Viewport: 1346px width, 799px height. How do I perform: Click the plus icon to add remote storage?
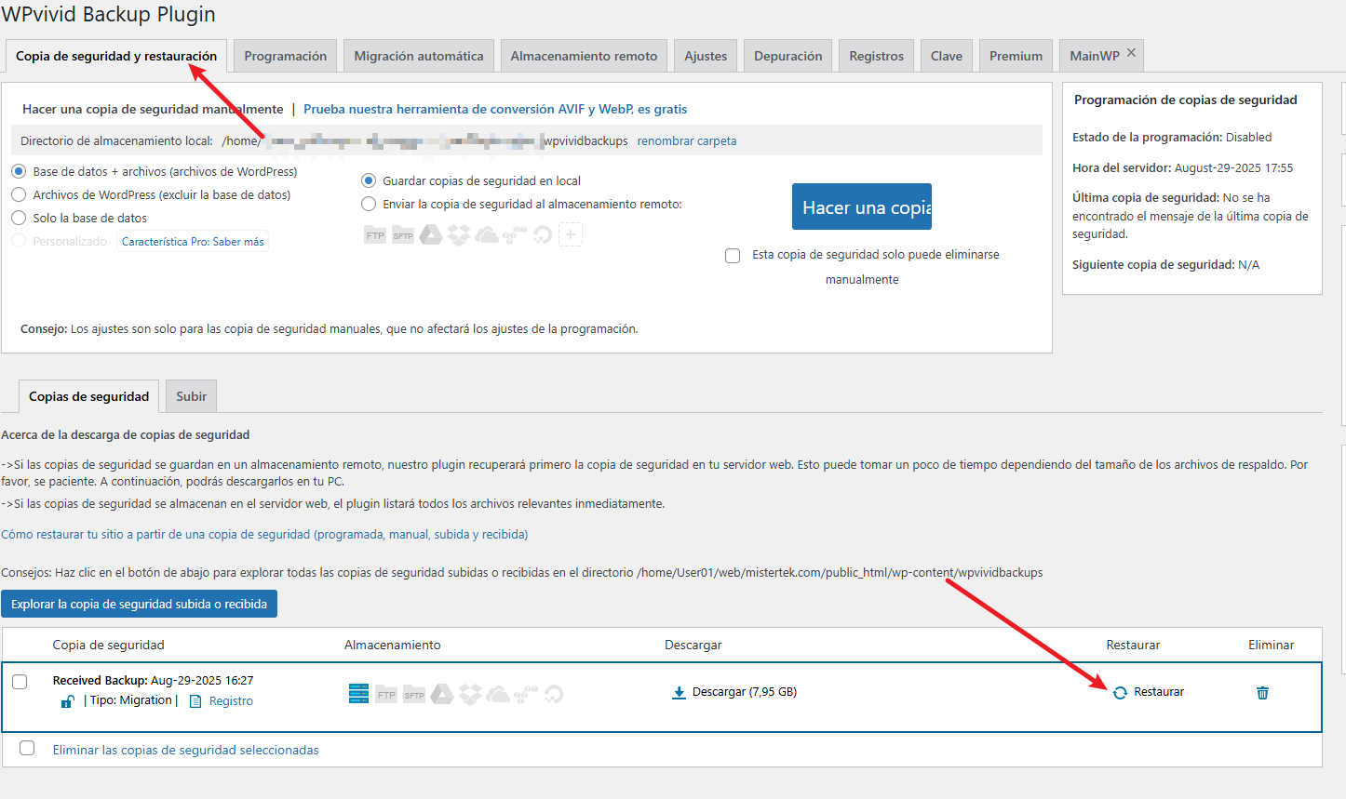pos(571,234)
